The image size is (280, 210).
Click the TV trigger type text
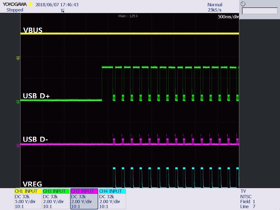(x=243, y=191)
